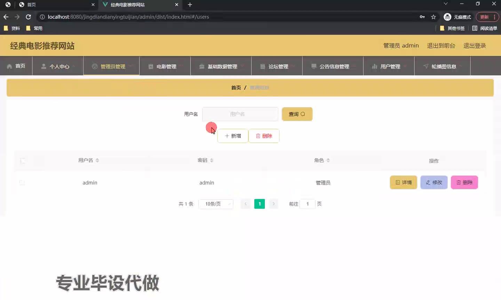Expand the 论坛管理 menu

pyautogui.click(x=277, y=66)
